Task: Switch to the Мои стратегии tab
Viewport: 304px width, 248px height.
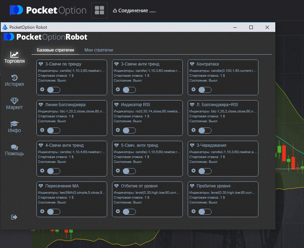Action: 99,50
